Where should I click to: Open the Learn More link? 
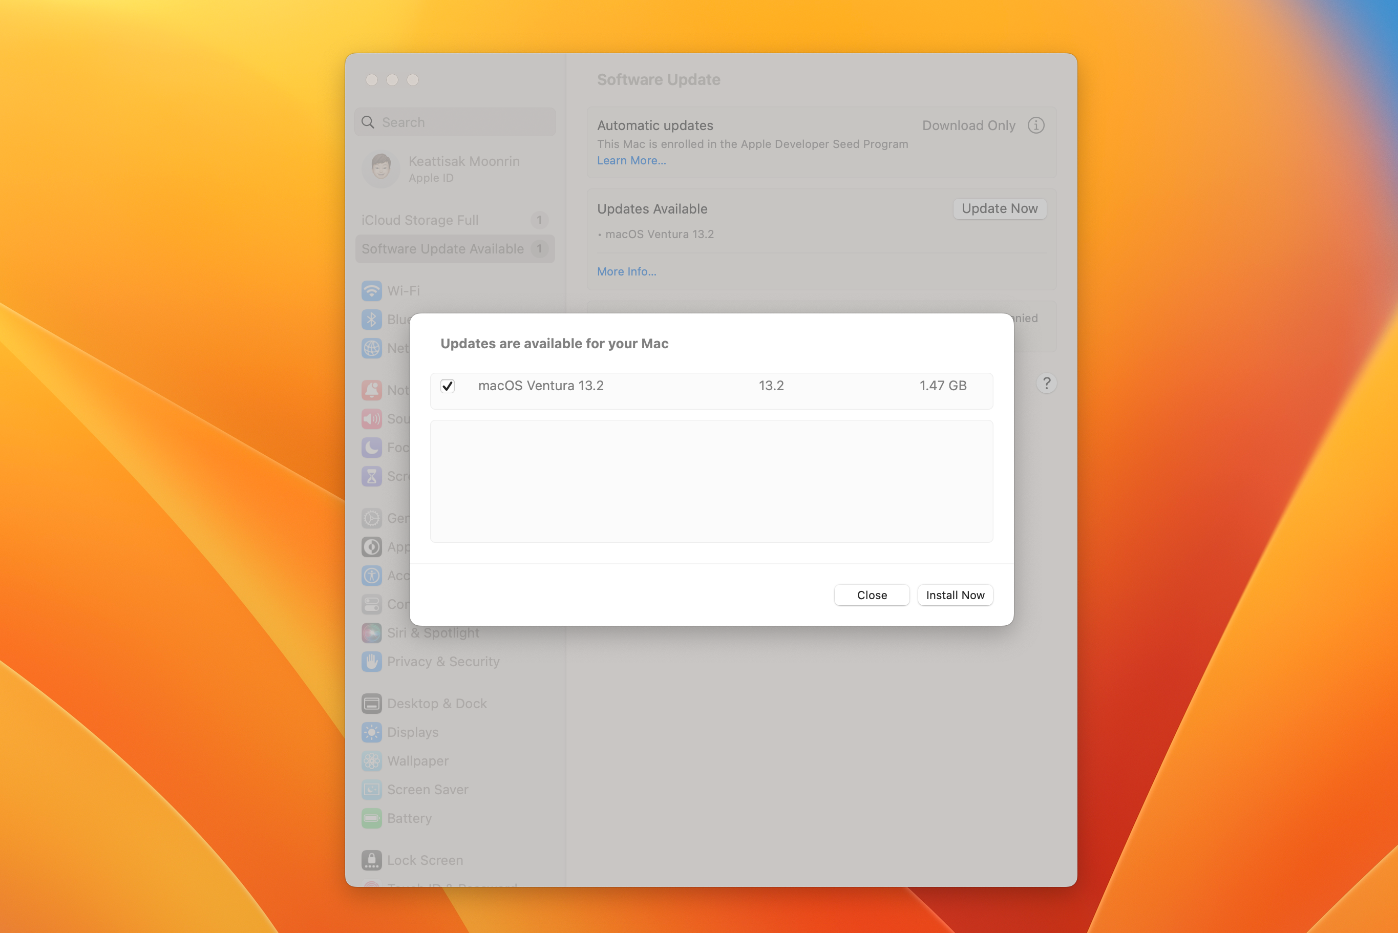coord(631,161)
